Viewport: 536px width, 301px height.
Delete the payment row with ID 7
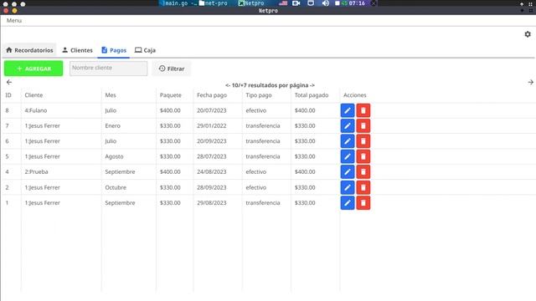(x=363, y=126)
